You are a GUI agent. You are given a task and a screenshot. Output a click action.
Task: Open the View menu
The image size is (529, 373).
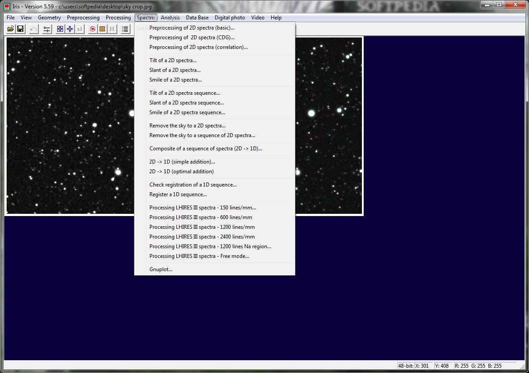click(x=26, y=18)
